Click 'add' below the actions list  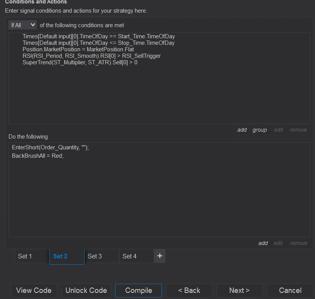coord(263,243)
